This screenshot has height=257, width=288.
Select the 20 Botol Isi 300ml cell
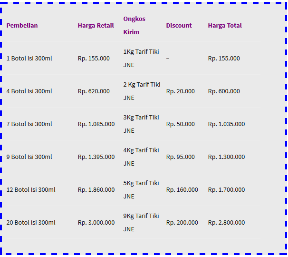coord(31,222)
